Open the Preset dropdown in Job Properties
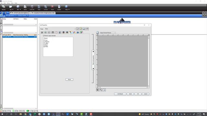Screen dimensions: 207x116 [60, 29]
